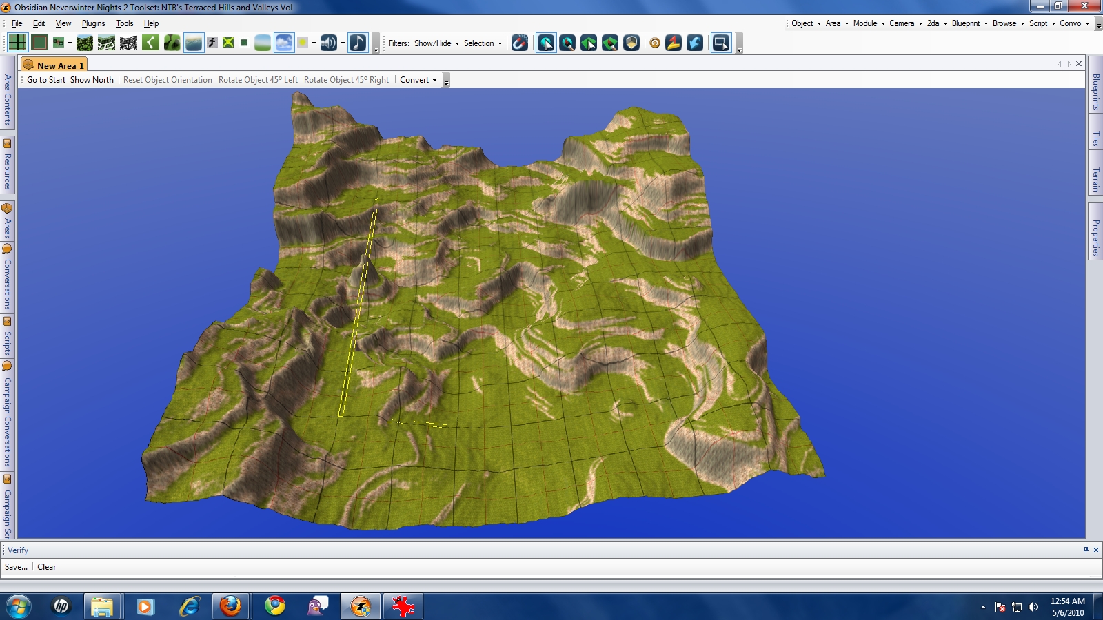The width and height of the screenshot is (1103, 620).
Task: Click the music note icon
Action: tap(358, 43)
